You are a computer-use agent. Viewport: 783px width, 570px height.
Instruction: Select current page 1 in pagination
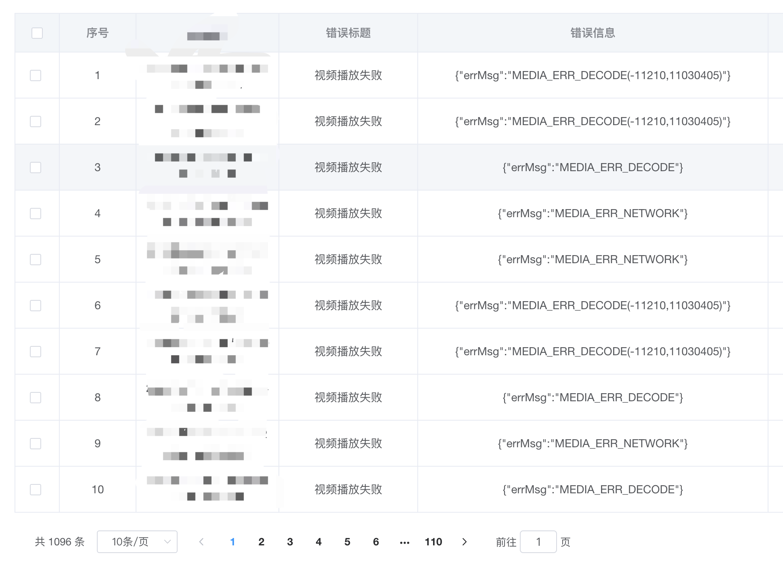point(232,542)
